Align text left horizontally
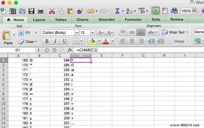 tap(123, 41)
